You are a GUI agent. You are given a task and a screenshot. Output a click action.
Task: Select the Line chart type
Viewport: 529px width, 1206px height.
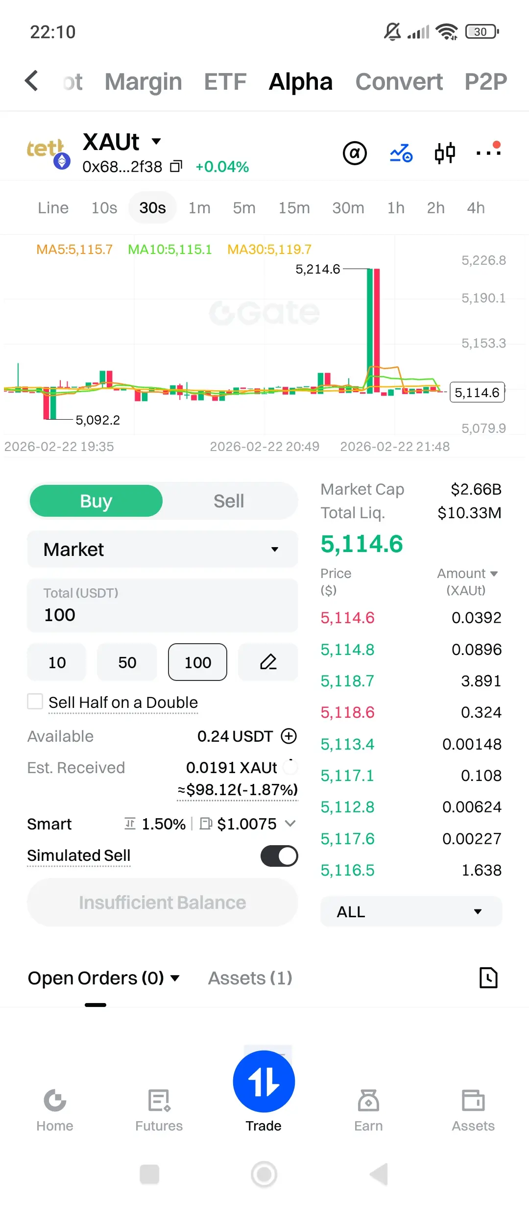[53, 208]
